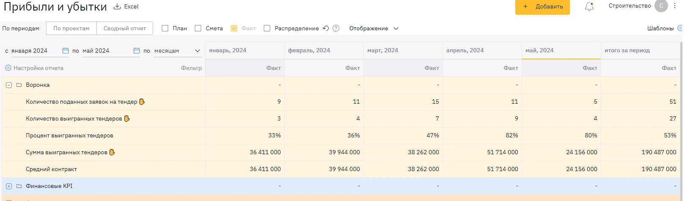The width and height of the screenshot is (690, 201).
Task: Download report via Excel icon
Action: [117, 7]
